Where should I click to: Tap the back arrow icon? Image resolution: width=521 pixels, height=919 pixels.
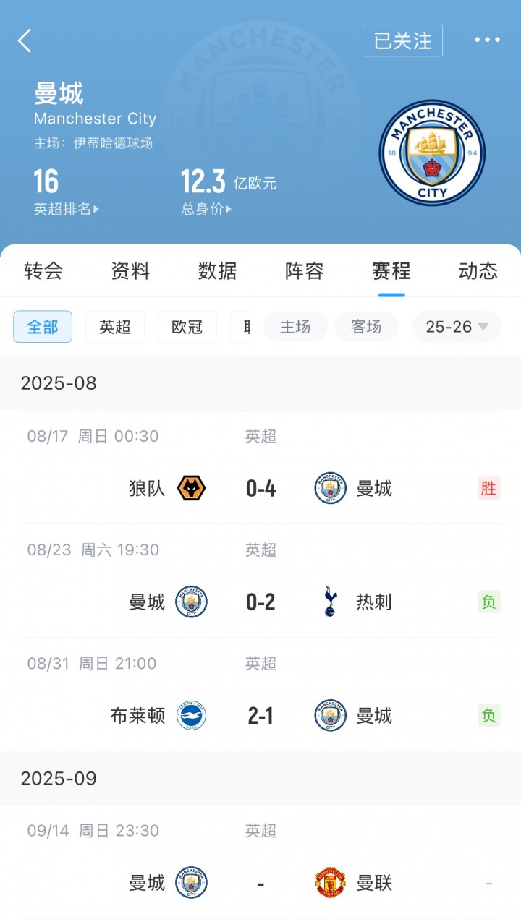click(25, 40)
